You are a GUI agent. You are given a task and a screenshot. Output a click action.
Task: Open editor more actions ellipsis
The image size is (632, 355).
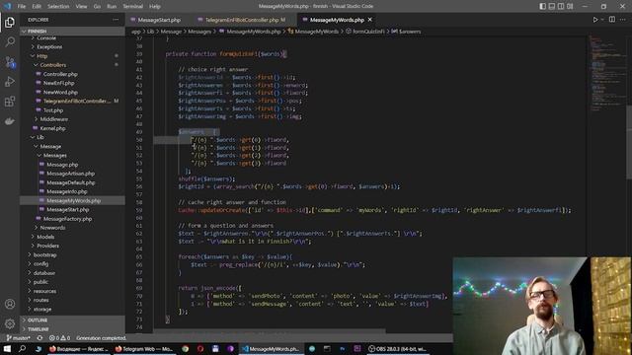pos(623,20)
